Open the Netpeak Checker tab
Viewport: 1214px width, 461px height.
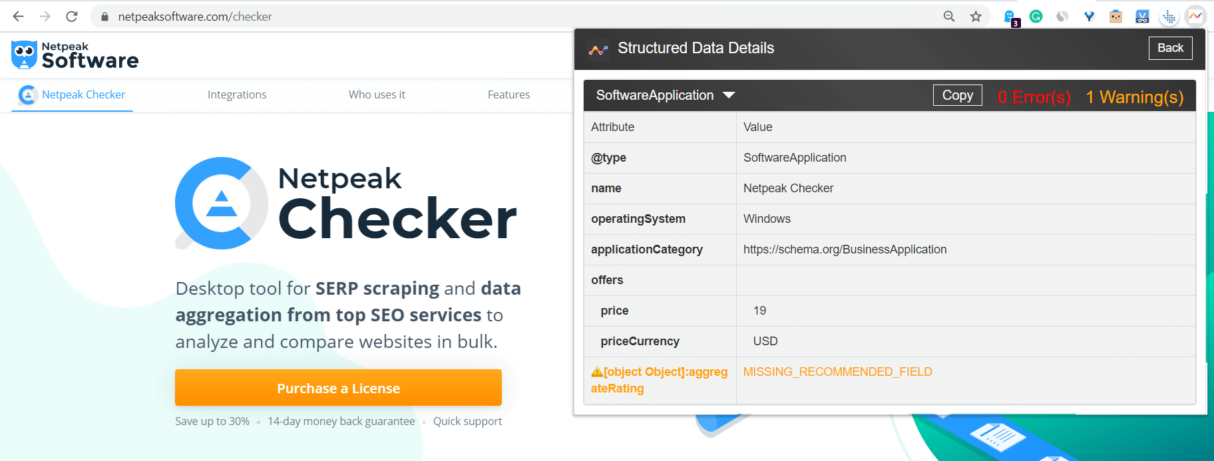pyautogui.click(x=73, y=95)
